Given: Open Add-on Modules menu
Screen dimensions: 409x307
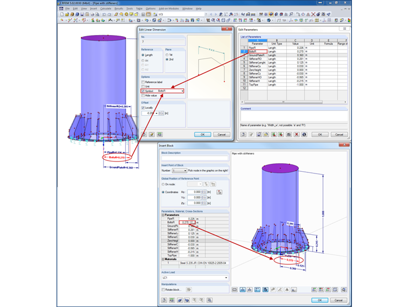Looking at the screenshot, I should 169,9.
